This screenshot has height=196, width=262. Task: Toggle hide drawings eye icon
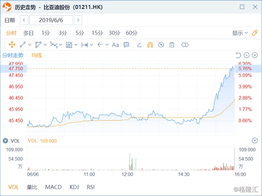[161, 45]
